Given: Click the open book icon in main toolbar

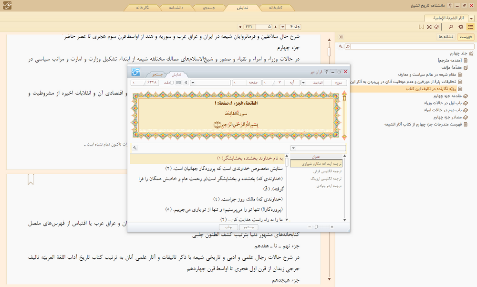Looking at the screenshot, I should (436, 27).
